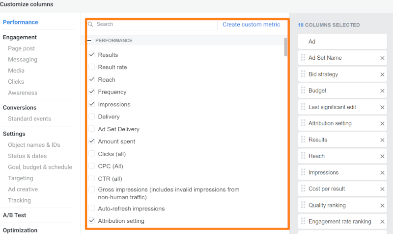393x234 pixels.
Task: Check the Clicks (all) metric
Action: pos(92,154)
